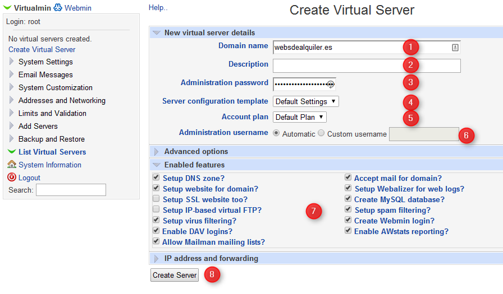Click the key icon in password field
The image size is (503, 294).
pos(331,84)
